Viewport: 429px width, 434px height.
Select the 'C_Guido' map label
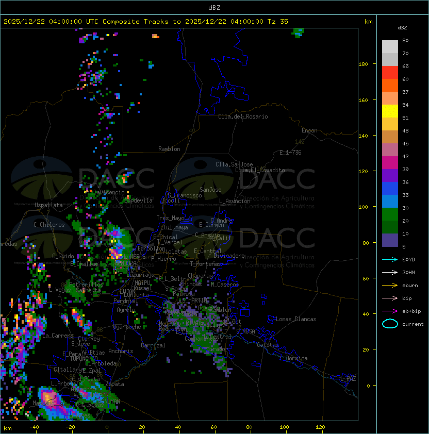(63, 256)
